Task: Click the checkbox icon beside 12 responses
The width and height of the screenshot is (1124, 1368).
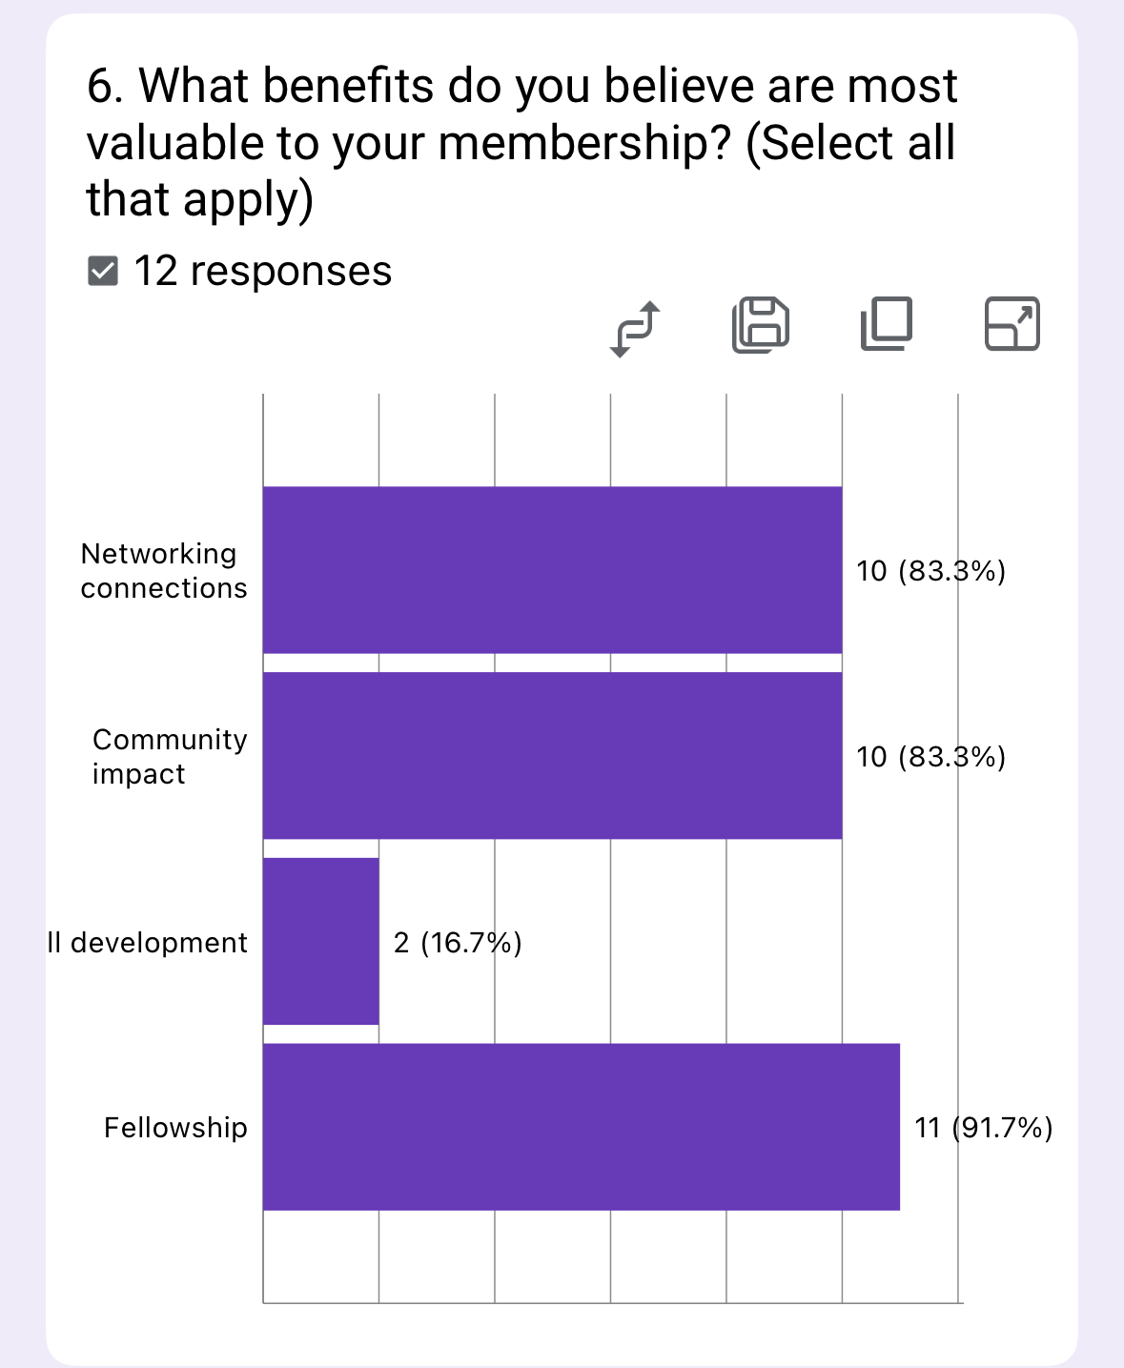Action: (x=103, y=272)
